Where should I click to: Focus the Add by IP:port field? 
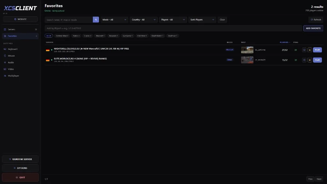click(x=173, y=28)
